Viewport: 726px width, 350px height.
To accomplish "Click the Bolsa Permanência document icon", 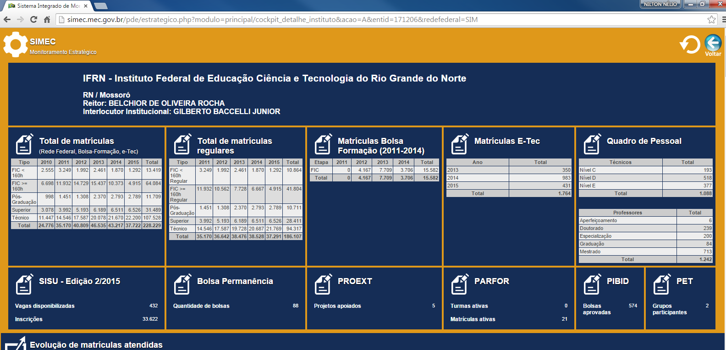I will (182, 284).
